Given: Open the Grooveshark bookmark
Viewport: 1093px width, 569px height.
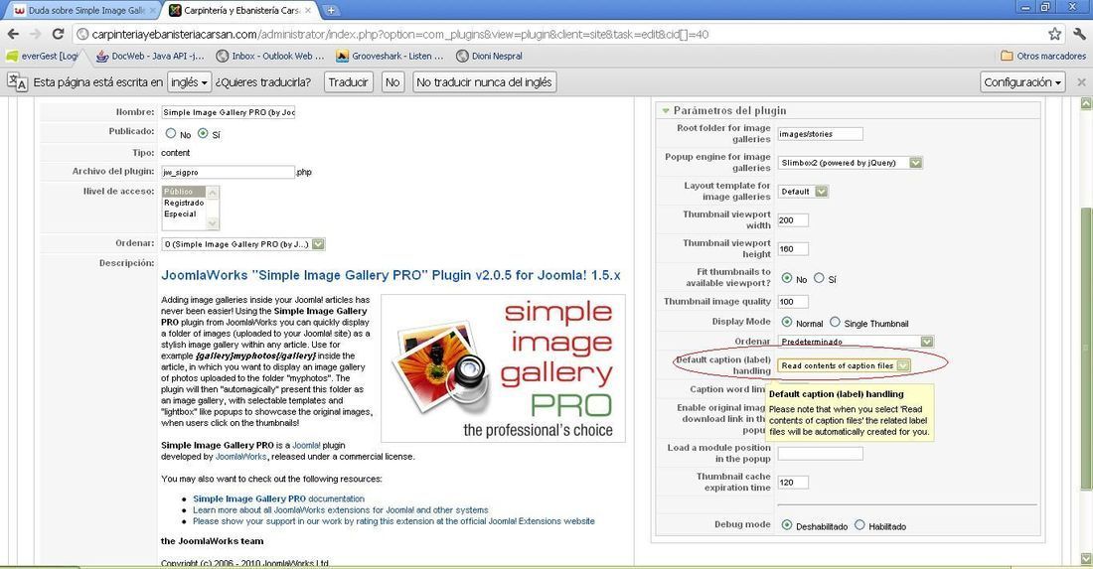Looking at the screenshot, I should click(x=389, y=56).
